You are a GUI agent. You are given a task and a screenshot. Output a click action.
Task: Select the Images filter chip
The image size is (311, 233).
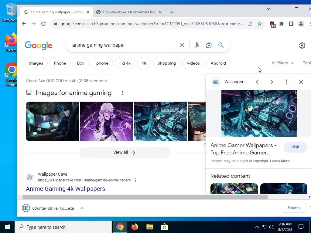pos(36,63)
